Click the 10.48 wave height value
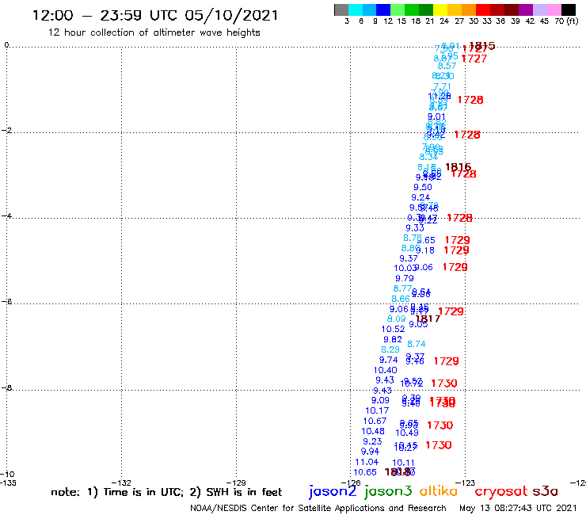The width and height of the screenshot is (586, 515). pos(373,431)
